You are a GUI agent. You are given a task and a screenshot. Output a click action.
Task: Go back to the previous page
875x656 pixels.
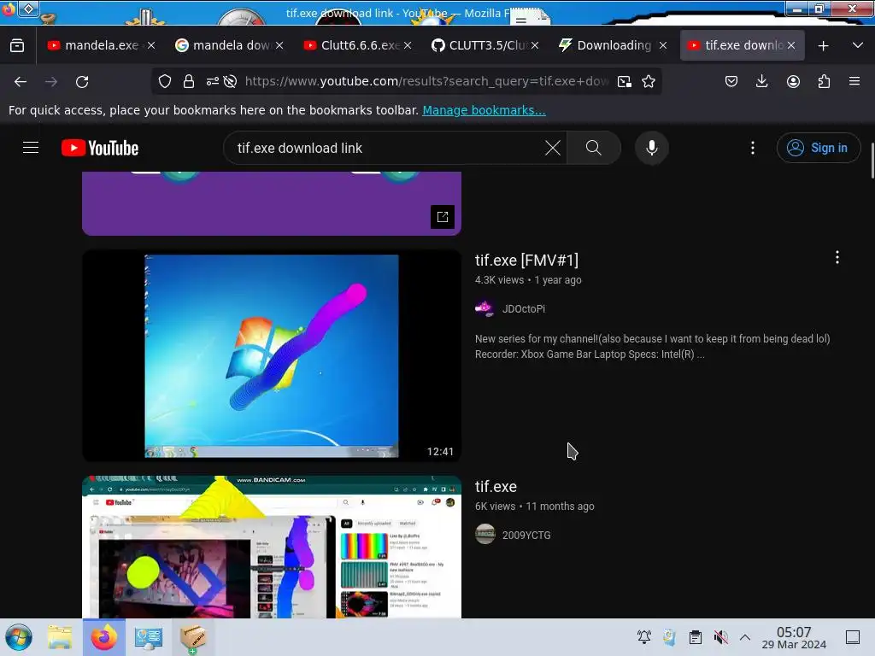pyautogui.click(x=21, y=81)
